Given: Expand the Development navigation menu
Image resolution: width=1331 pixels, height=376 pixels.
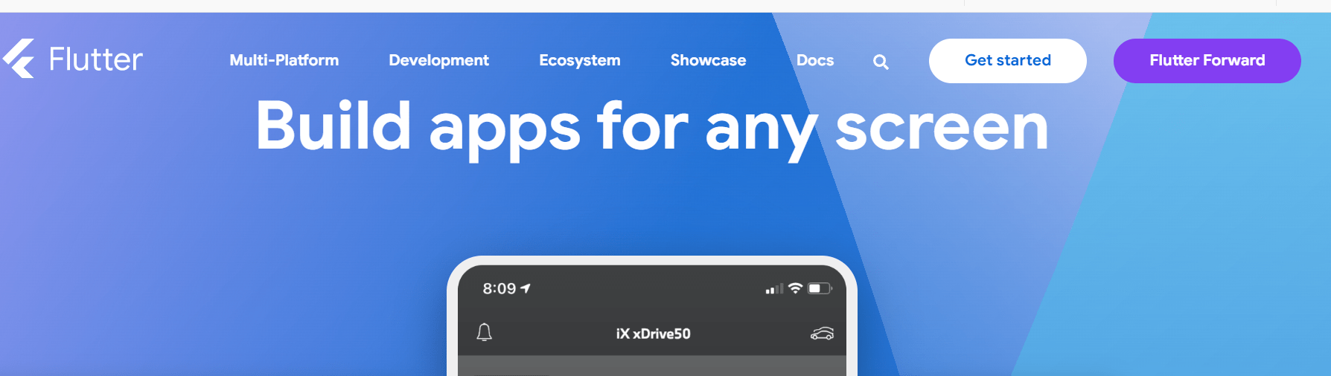Looking at the screenshot, I should pyautogui.click(x=438, y=60).
